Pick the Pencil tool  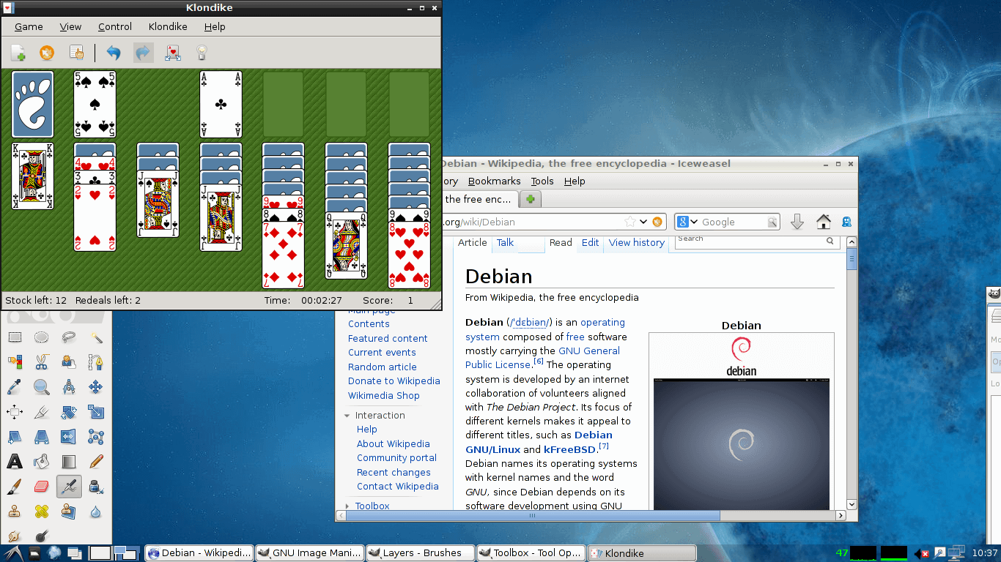click(x=96, y=461)
